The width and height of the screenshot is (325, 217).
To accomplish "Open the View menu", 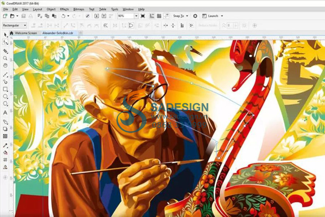I will (x=25, y=9).
